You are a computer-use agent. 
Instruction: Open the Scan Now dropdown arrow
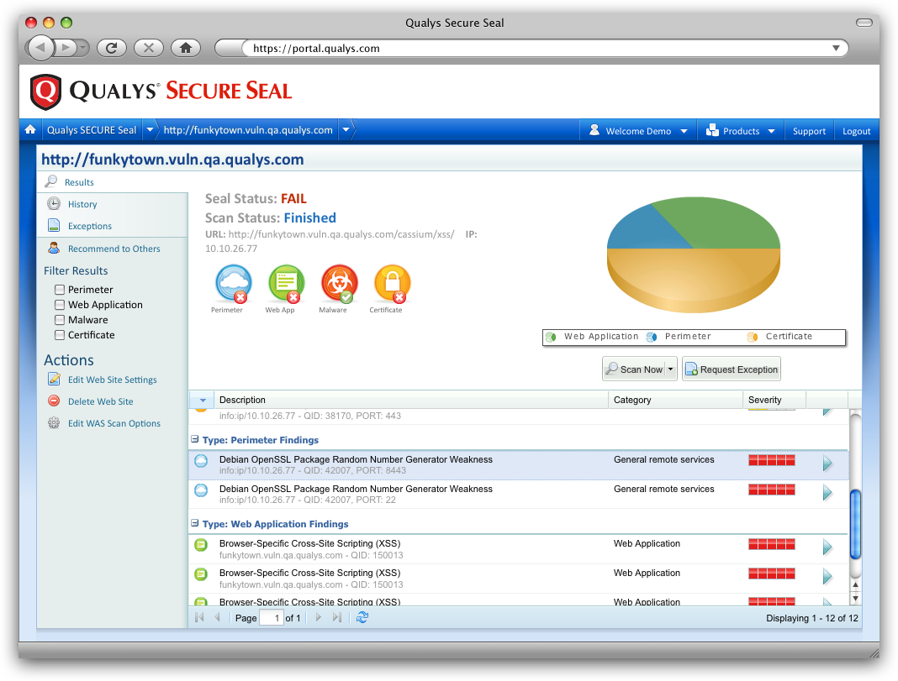pyautogui.click(x=669, y=368)
